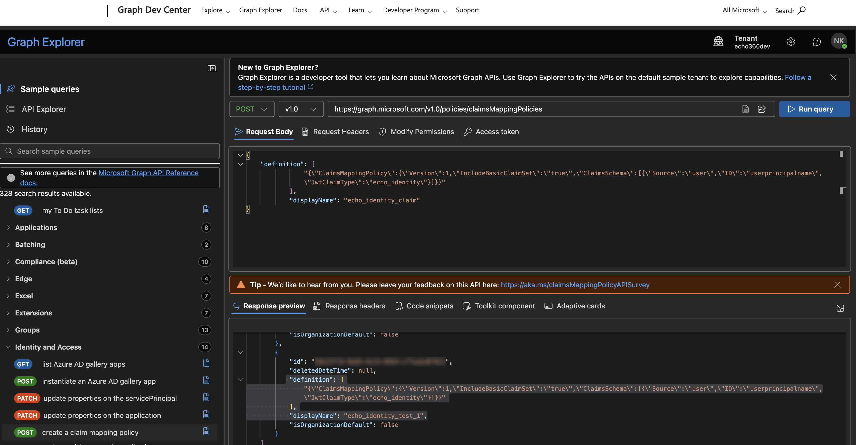Open settings gear in header

click(790, 41)
